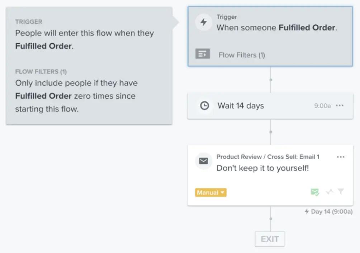Select the Trigger card at top
The height and width of the screenshot is (253, 360).
[270, 36]
